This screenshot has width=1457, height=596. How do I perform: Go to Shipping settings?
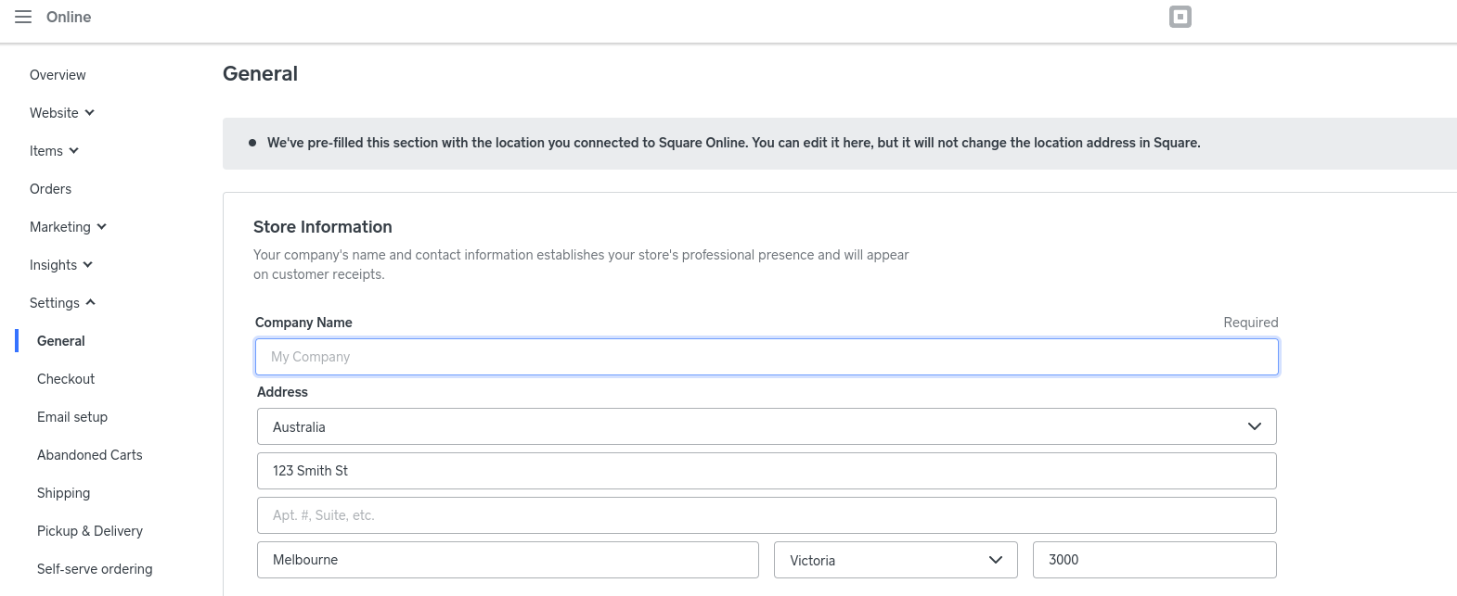[x=63, y=493]
